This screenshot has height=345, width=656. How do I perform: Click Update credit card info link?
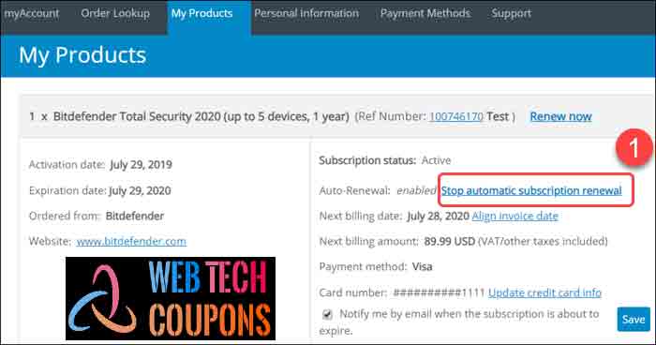coord(544,292)
